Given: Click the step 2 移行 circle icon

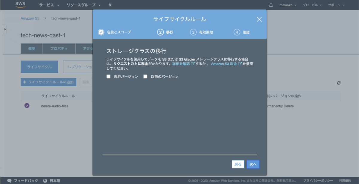Looking at the screenshot, I should pos(160,32).
